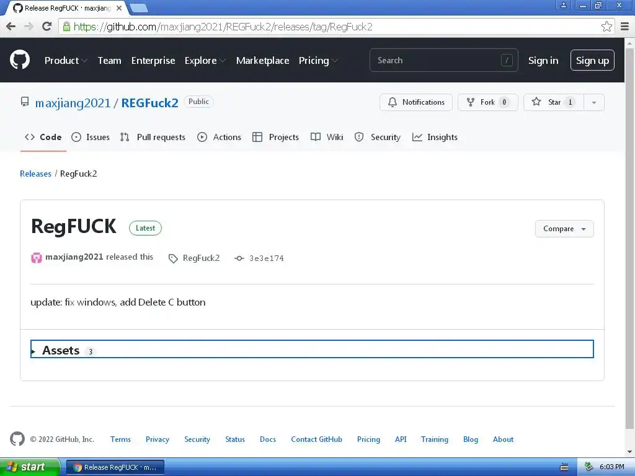This screenshot has width=635, height=476.
Task: Click the green padlock security icon
Action: pos(66,27)
